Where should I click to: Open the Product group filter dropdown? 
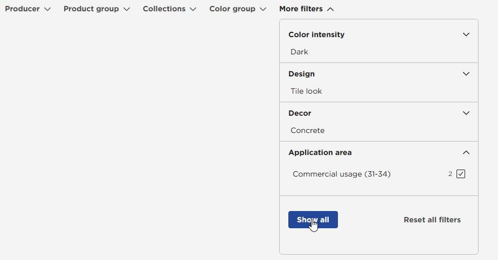coord(96,9)
